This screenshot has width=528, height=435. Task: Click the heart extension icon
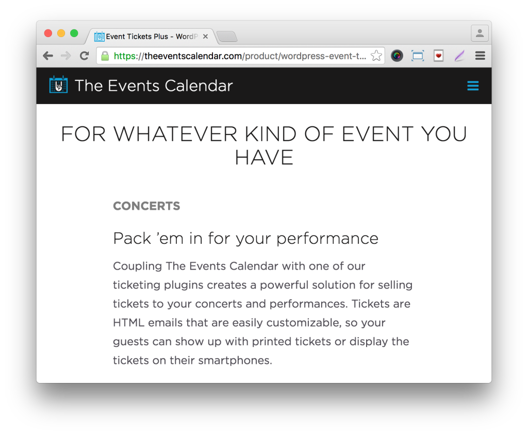(438, 55)
